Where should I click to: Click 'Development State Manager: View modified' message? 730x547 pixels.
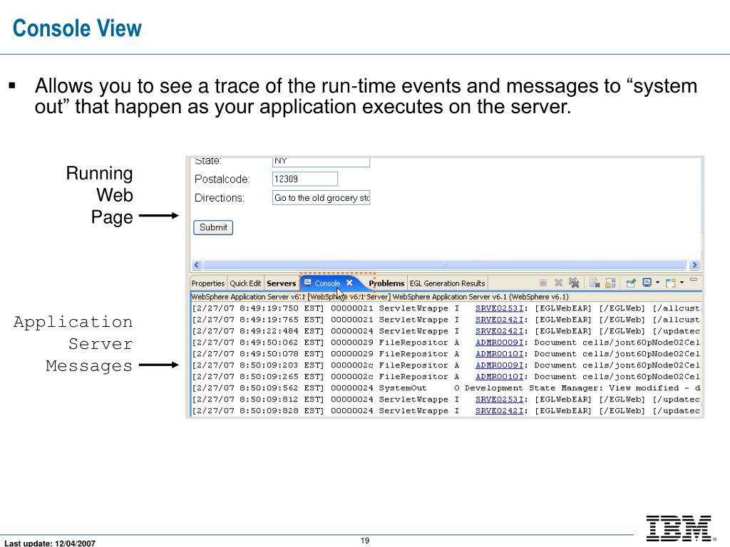click(571, 388)
